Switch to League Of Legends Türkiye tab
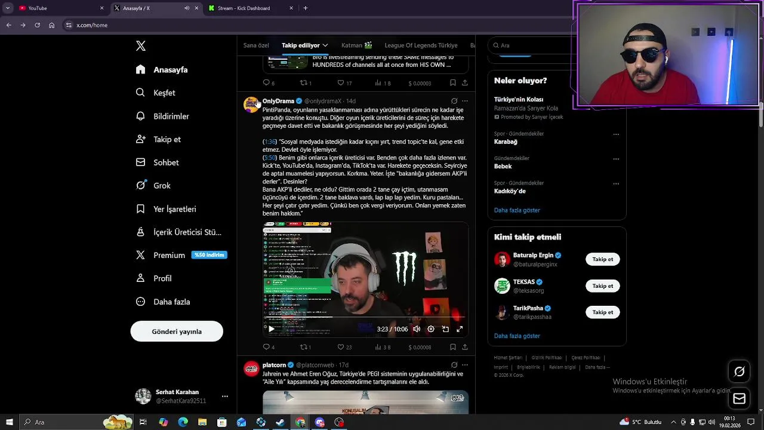764x430 pixels. (x=421, y=45)
